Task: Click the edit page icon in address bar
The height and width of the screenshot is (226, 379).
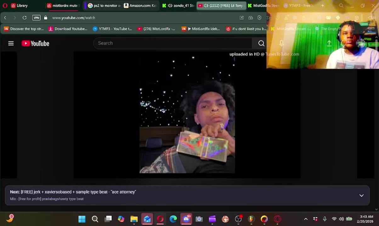Action: tap(241, 18)
